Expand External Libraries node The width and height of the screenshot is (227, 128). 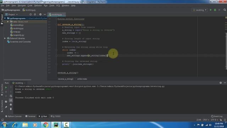tap(5, 38)
